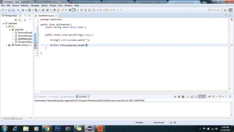Toggle Mark Occurrences in toolbar

pyautogui.click(x=74, y=10)
